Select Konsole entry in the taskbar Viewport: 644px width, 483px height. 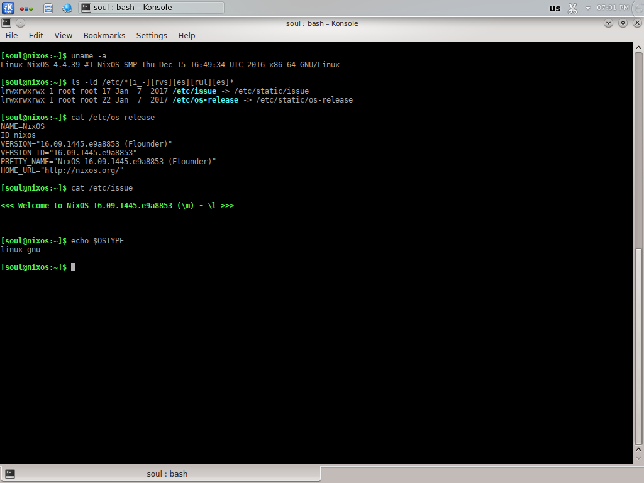click(151, 8)
